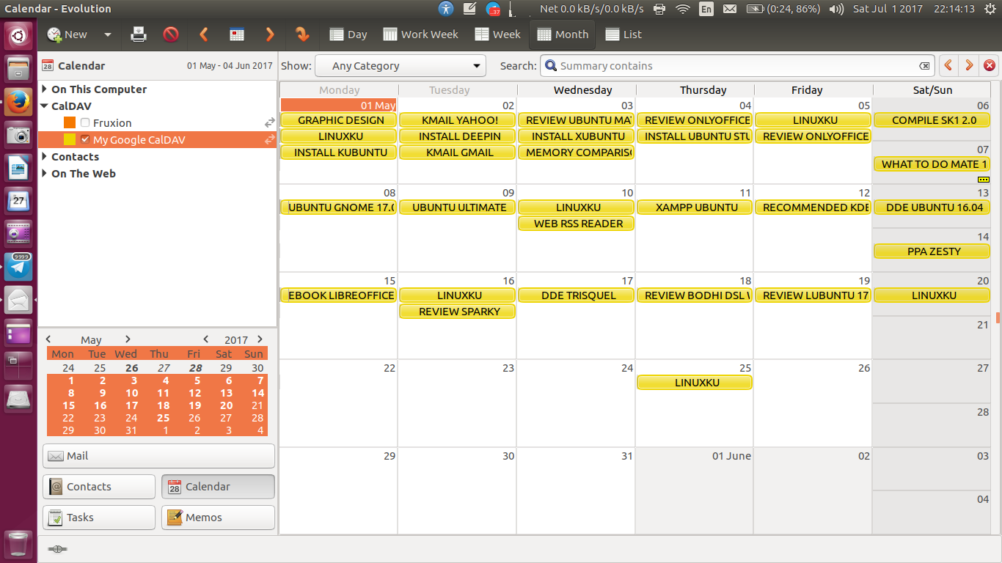Select Today icon in toolbar

click(x=237, y=34)
